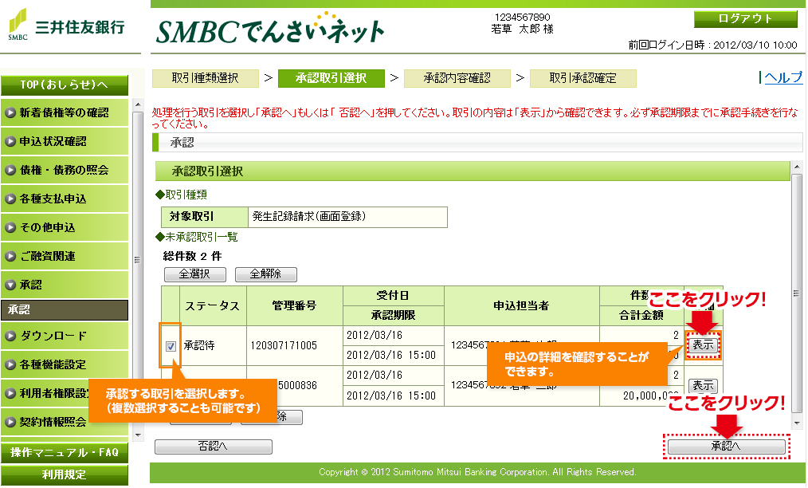Click the 全解除 button above the table
Viewport: 808px width, 488px height.
point(266,274)
